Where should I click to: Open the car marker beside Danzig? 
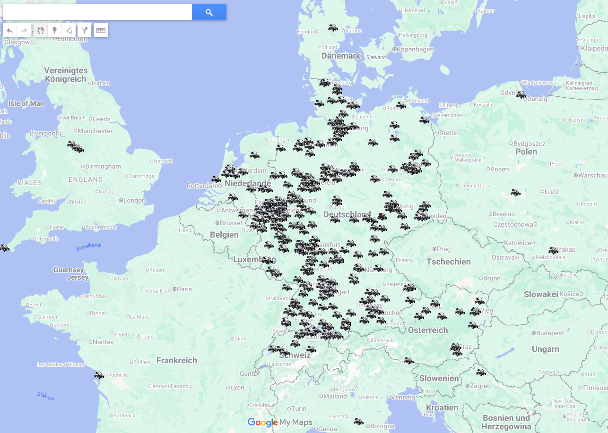point(521,94)
